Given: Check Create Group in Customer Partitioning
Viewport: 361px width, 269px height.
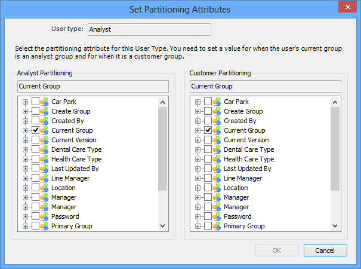Looking at the screenshot, I should point(208,111).
